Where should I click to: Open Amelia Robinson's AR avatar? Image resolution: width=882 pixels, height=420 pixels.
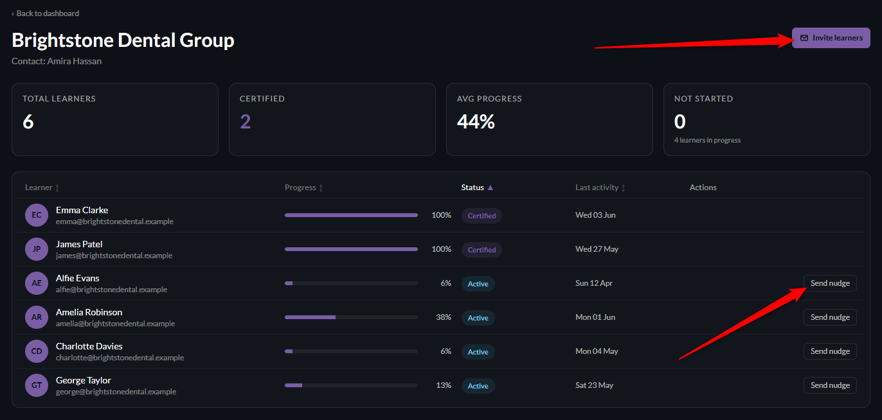pyautogui.click(x=37, y=317)
